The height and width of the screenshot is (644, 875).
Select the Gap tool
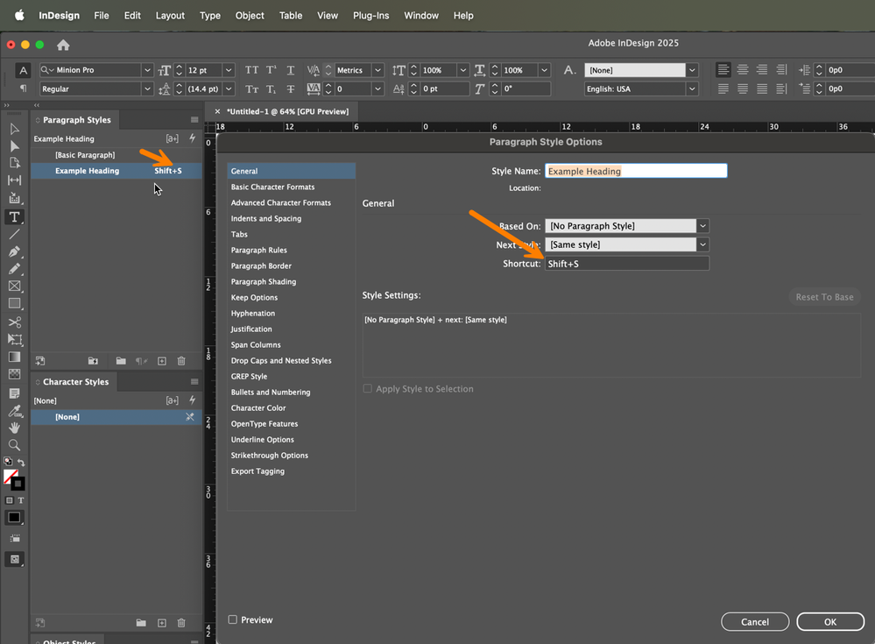(15, 180)
